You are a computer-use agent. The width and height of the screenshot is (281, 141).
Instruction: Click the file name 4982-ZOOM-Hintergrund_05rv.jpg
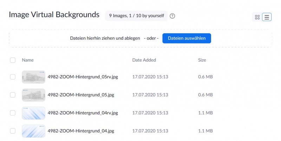click(83, 77)
